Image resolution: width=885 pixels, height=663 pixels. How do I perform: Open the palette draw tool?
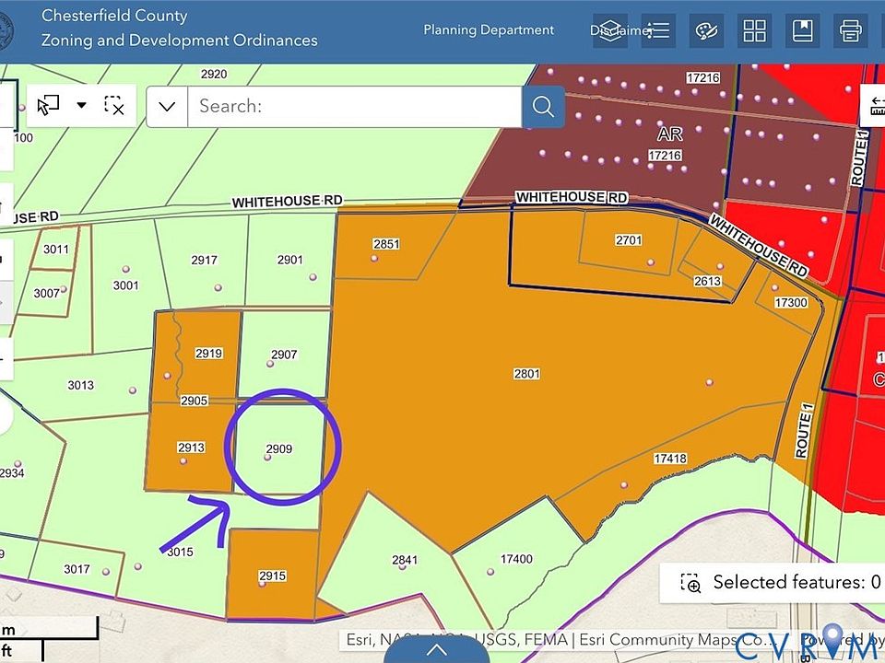click(x=706, y=30)
